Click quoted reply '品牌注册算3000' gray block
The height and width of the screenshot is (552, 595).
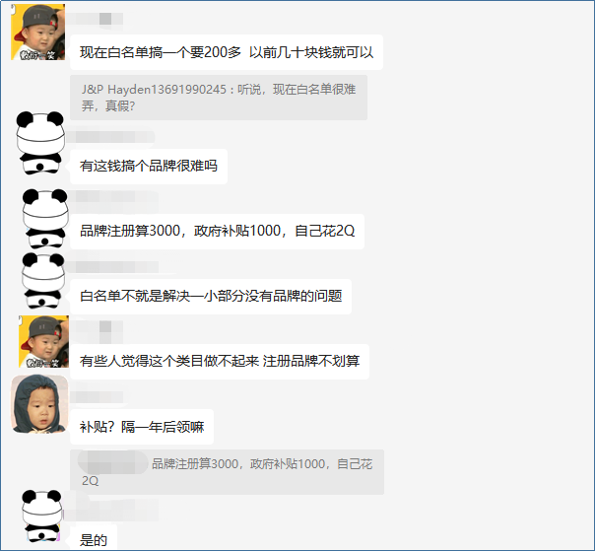click(x=227, y=472)
